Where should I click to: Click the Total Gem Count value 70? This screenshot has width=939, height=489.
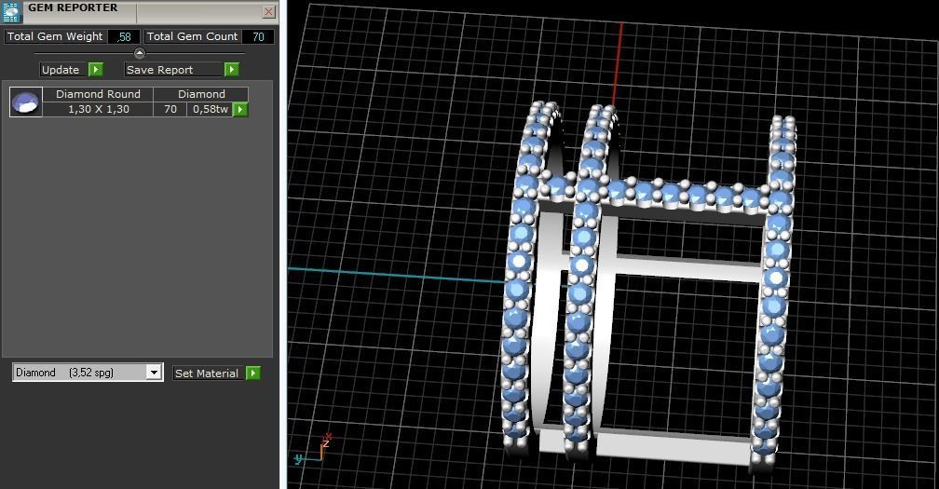click(x=258, y=36)
